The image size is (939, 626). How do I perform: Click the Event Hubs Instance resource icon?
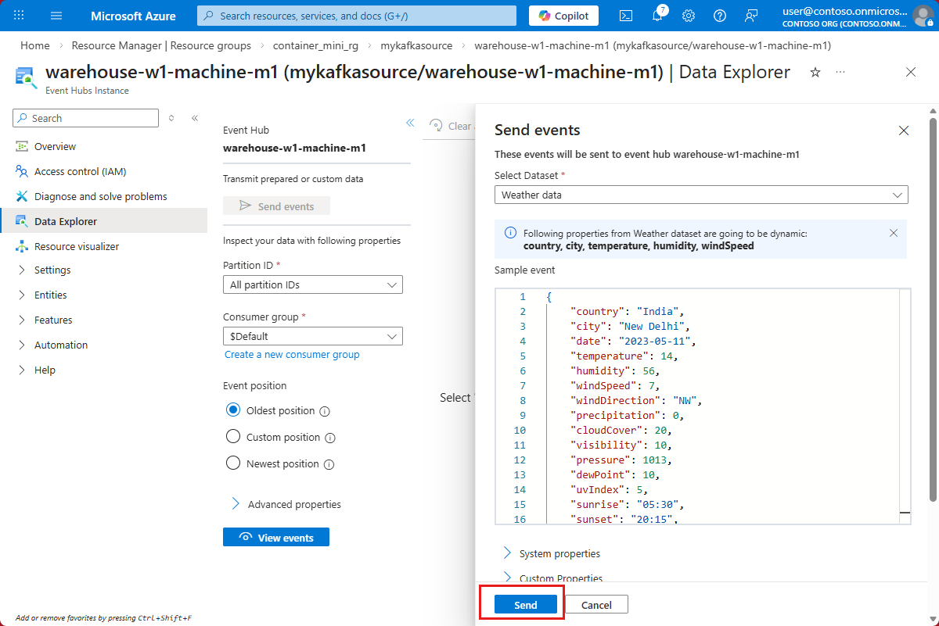coord(27,77)
